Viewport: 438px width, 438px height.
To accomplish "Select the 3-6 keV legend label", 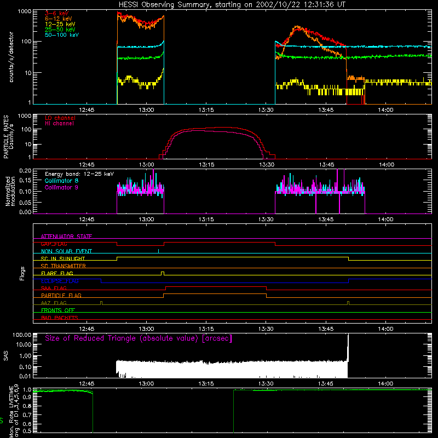I will tap(57, 13).
